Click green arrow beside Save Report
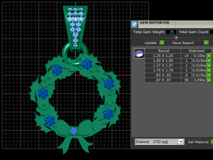The width and height of the screenshot is (213, 160). (x=206, y=43)
